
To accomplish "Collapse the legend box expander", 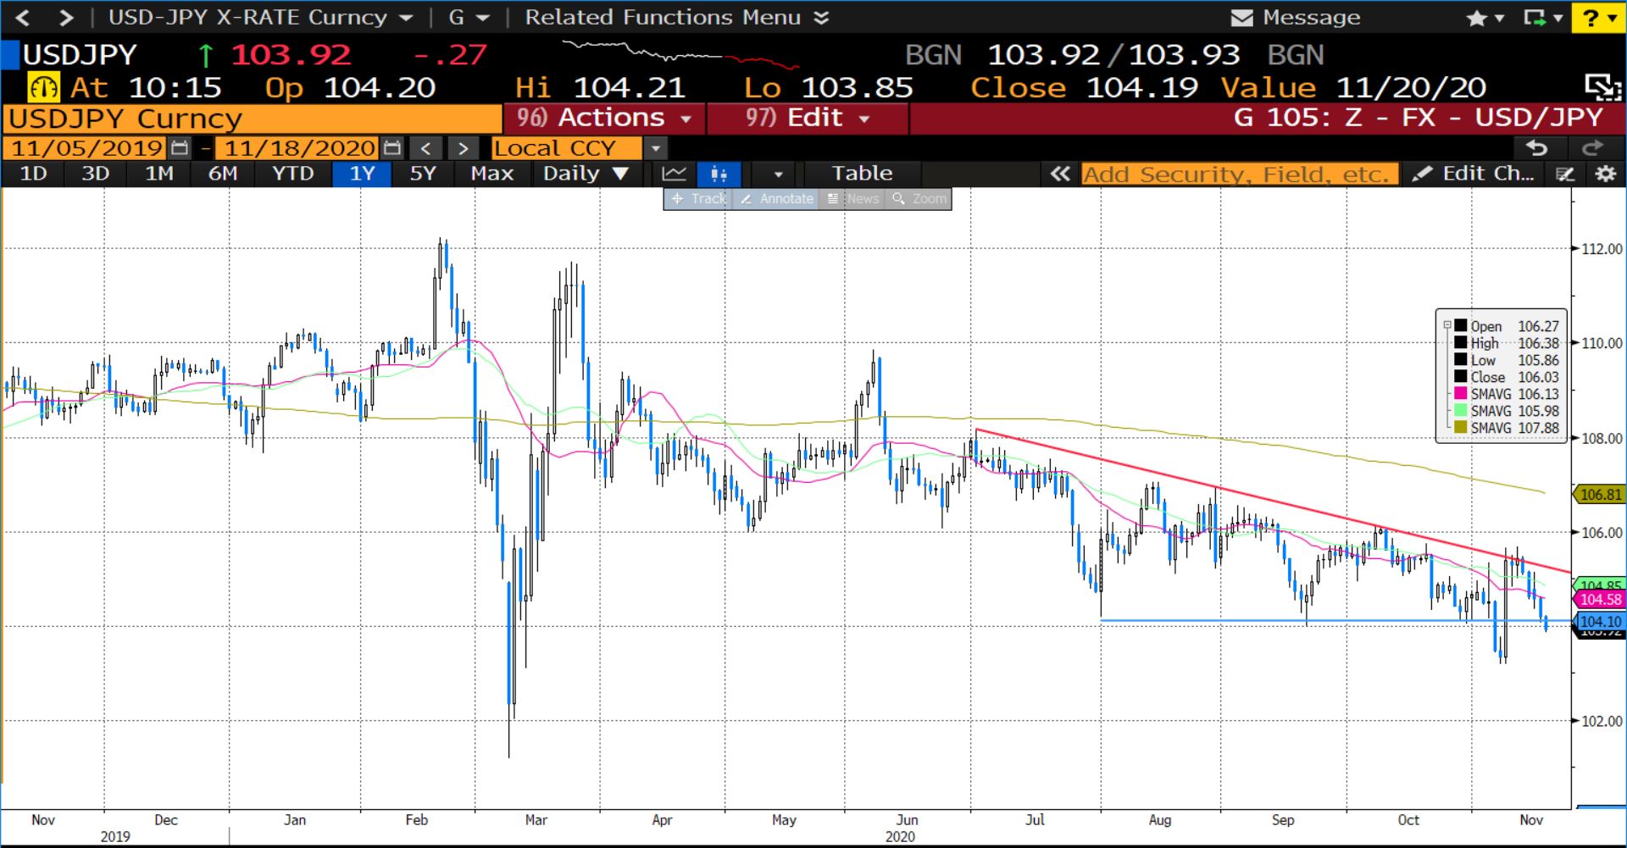I will 1447,324.
